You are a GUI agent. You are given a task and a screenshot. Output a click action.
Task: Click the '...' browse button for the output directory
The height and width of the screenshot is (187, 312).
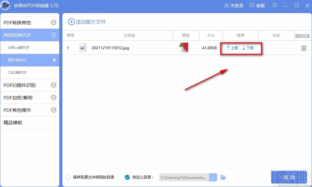pos(213,177)
